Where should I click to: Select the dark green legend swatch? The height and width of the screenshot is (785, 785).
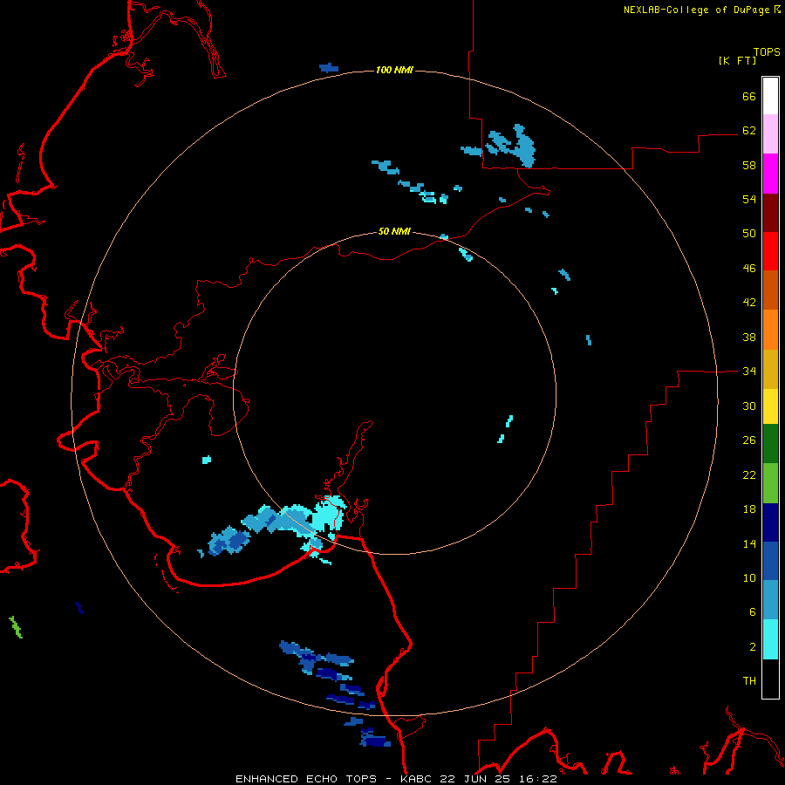(x=770, y=443)
